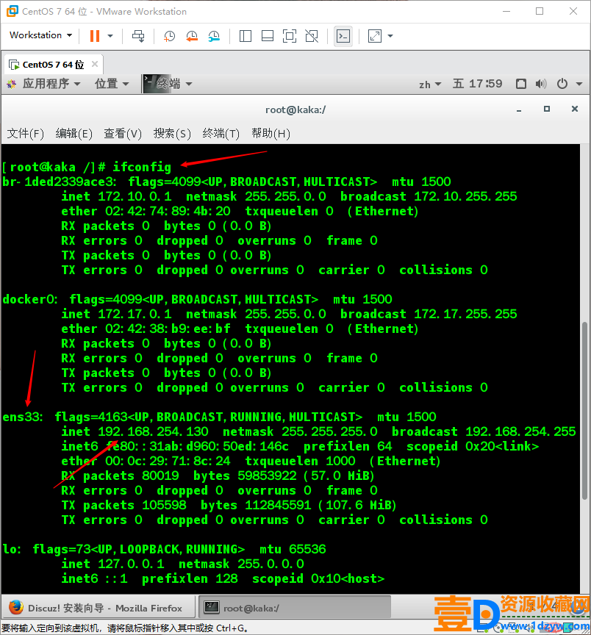591x635 pixels.
Task: Click the terminal vertical scrollbar thumb
Action: pyautogui.click(x=584, y=411)
